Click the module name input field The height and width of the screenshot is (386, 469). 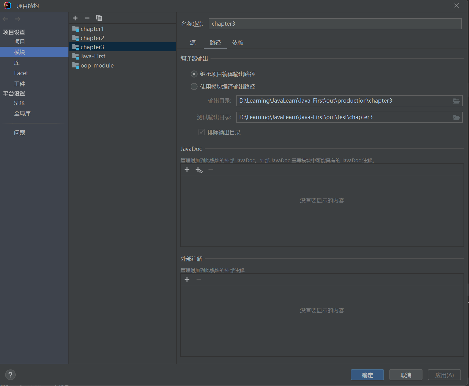(335, 24)
